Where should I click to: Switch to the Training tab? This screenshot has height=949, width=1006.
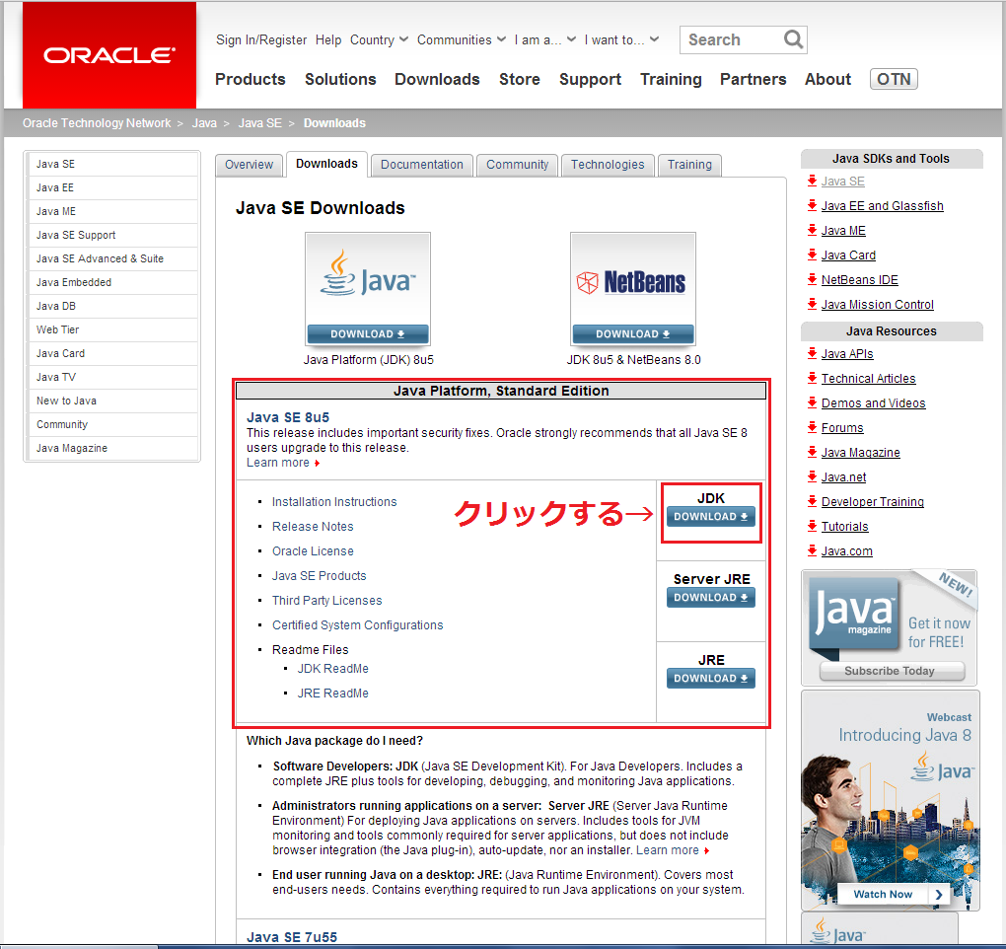689,165
